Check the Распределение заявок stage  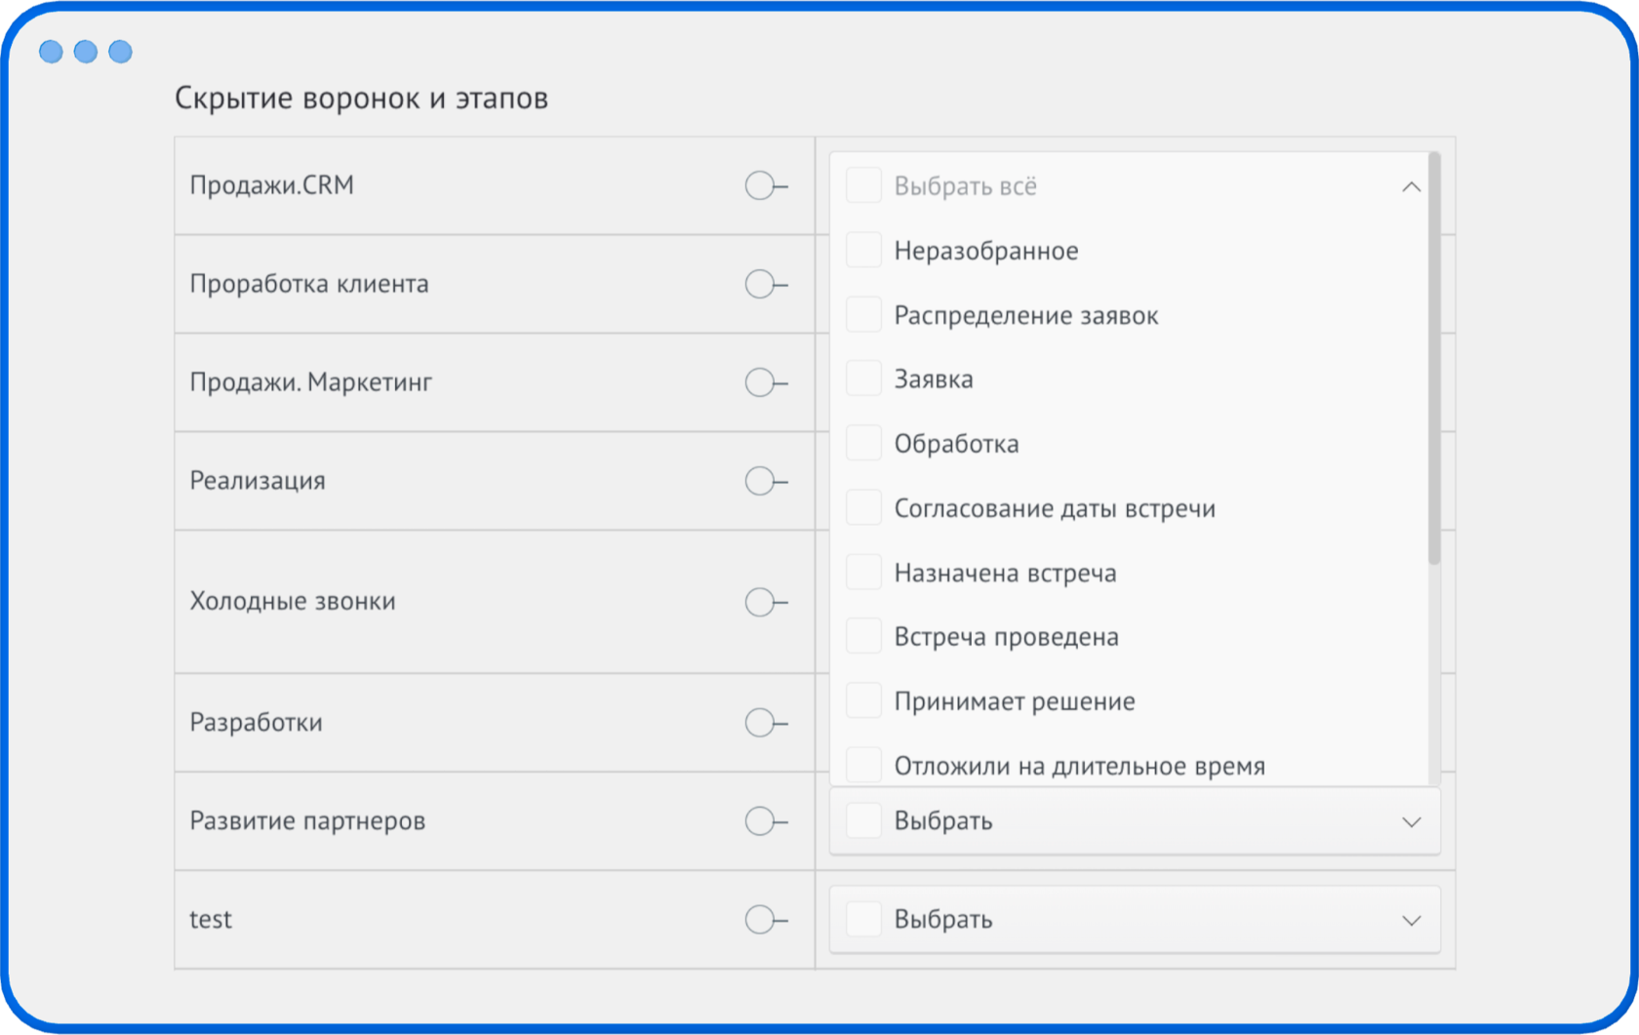[x=862, y=314]
